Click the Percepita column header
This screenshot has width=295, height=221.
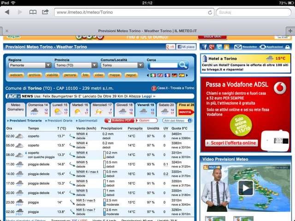[135, 128]
